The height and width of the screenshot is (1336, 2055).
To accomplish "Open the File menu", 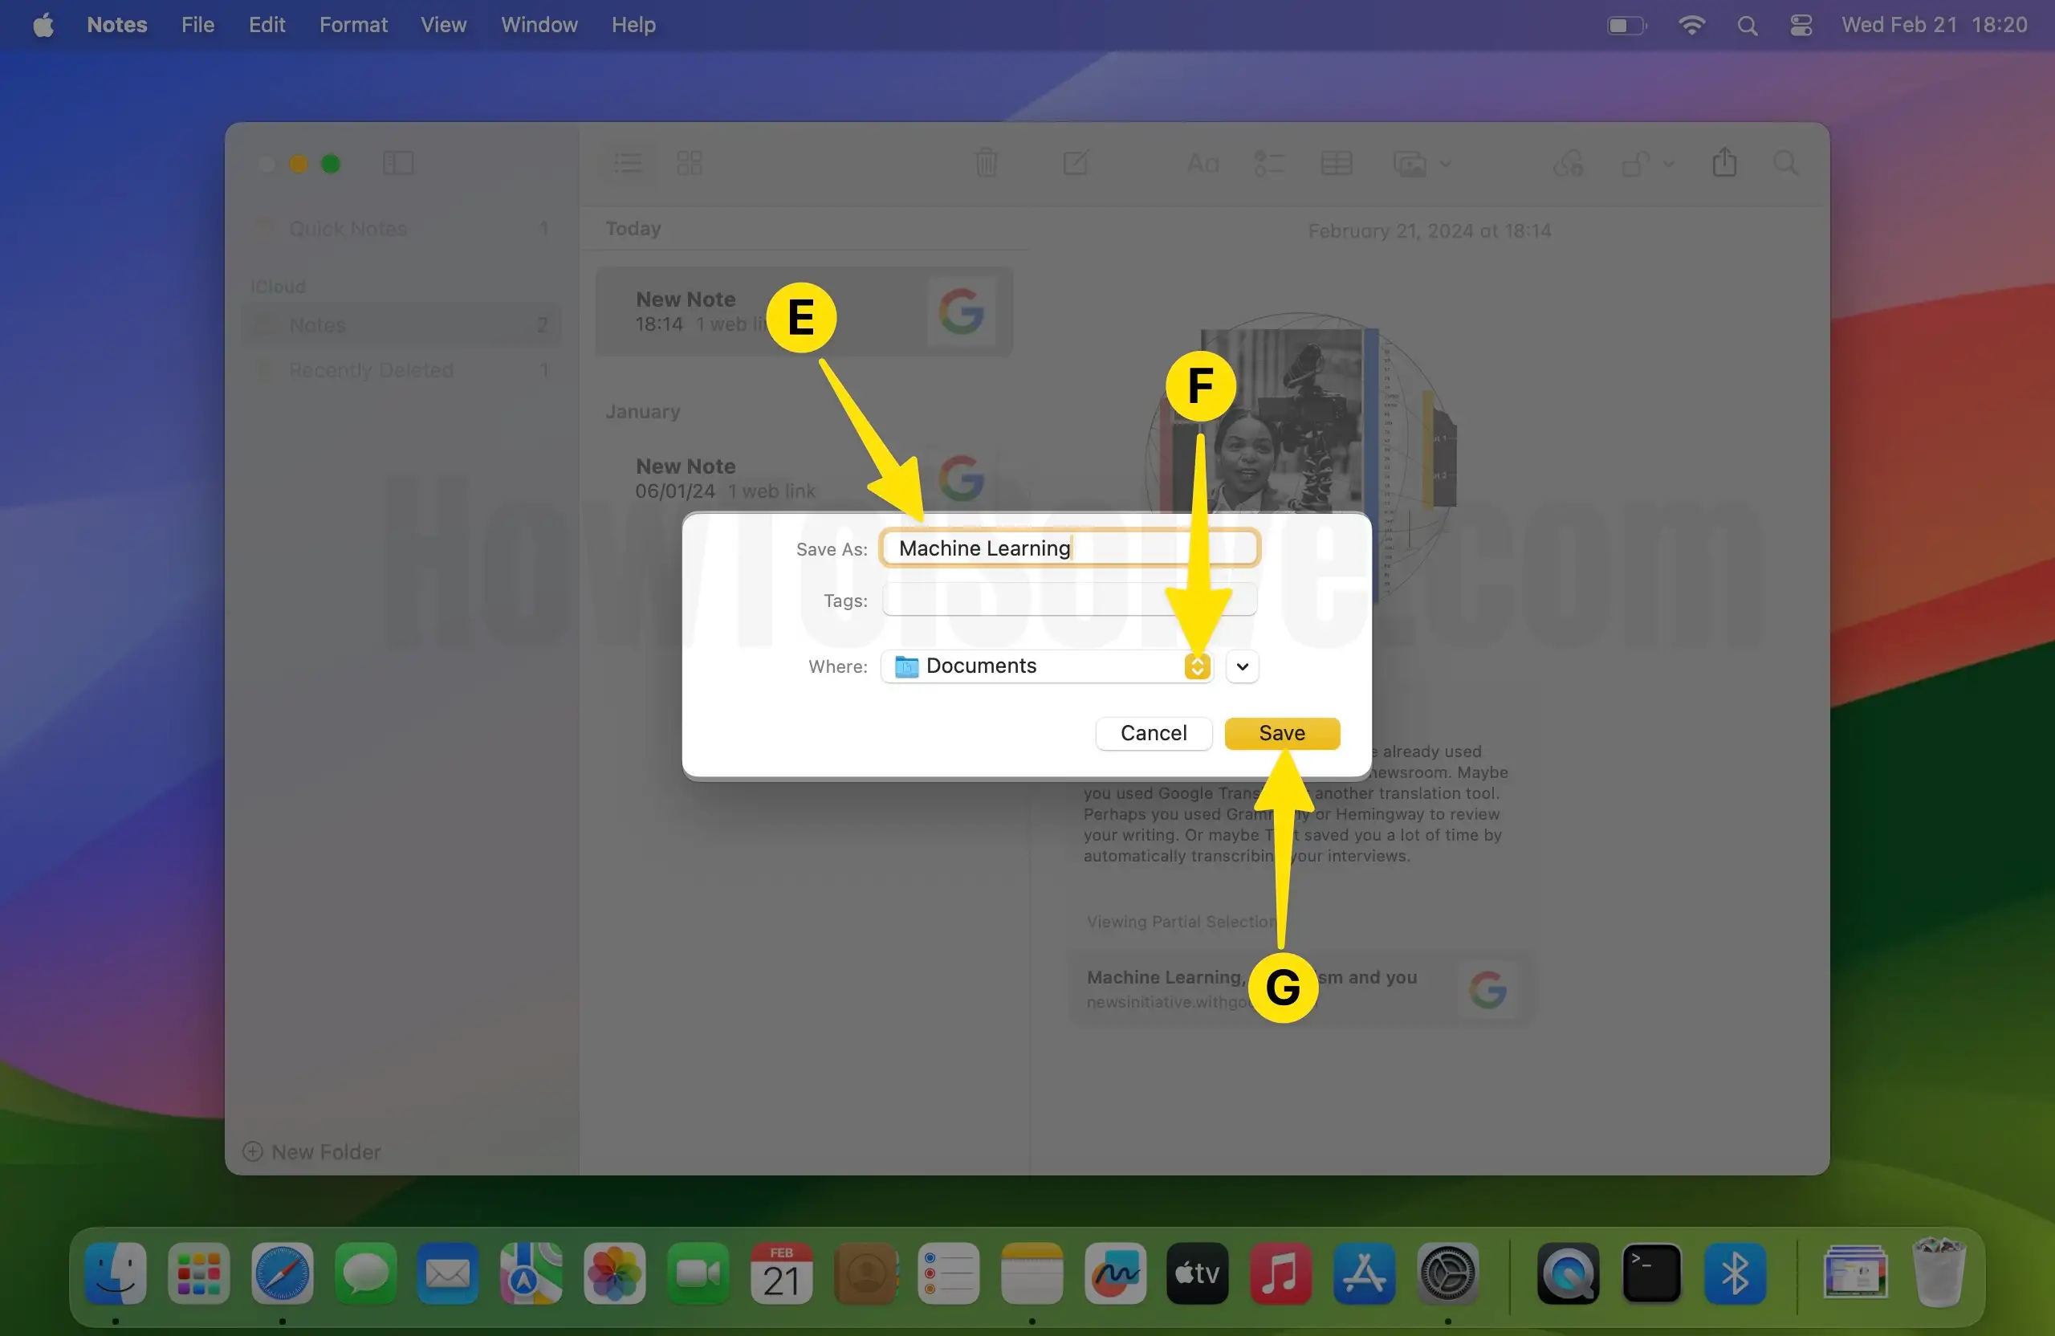I will point(197,24).
